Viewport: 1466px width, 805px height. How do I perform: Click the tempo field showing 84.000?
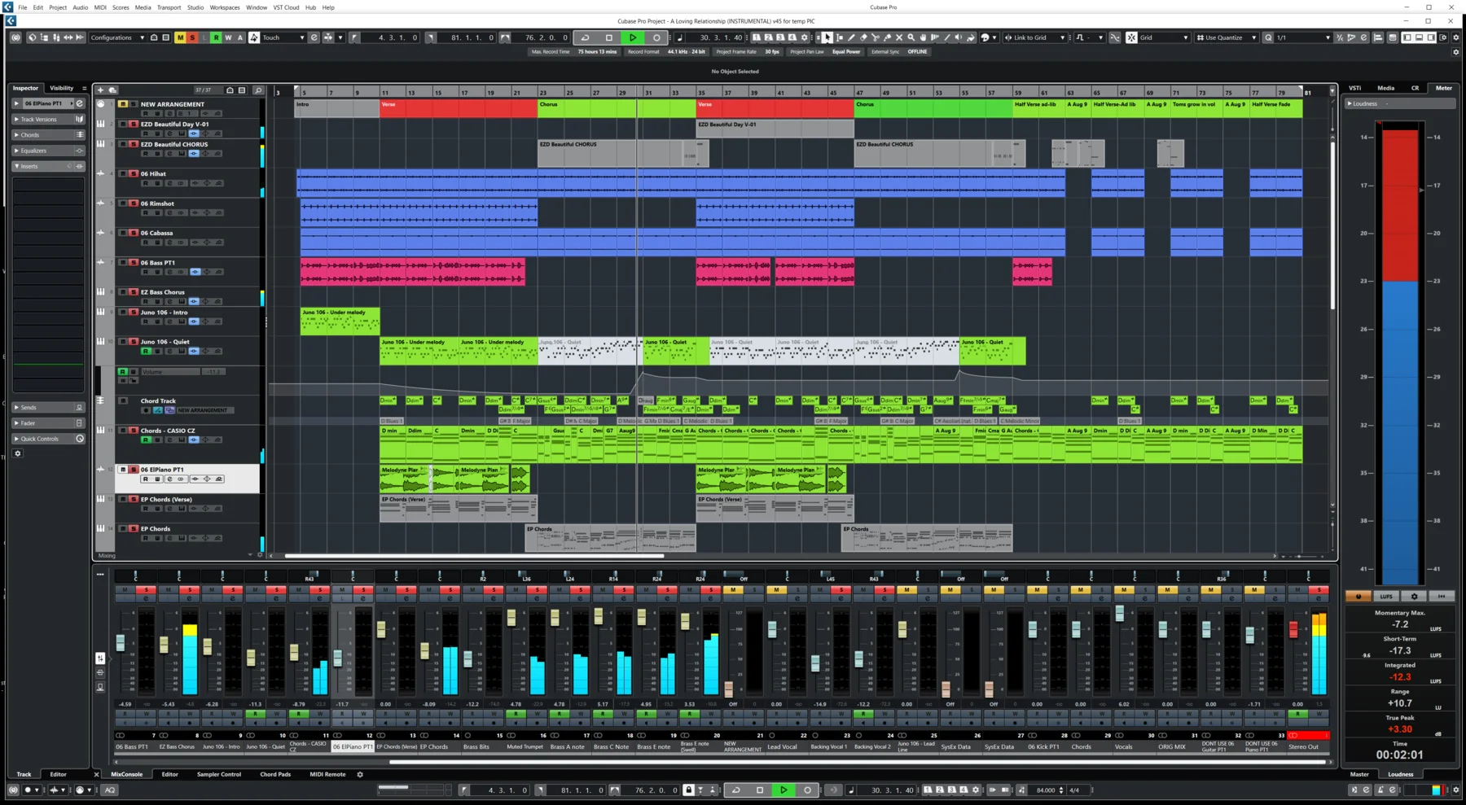click(x=1046, y=790)
